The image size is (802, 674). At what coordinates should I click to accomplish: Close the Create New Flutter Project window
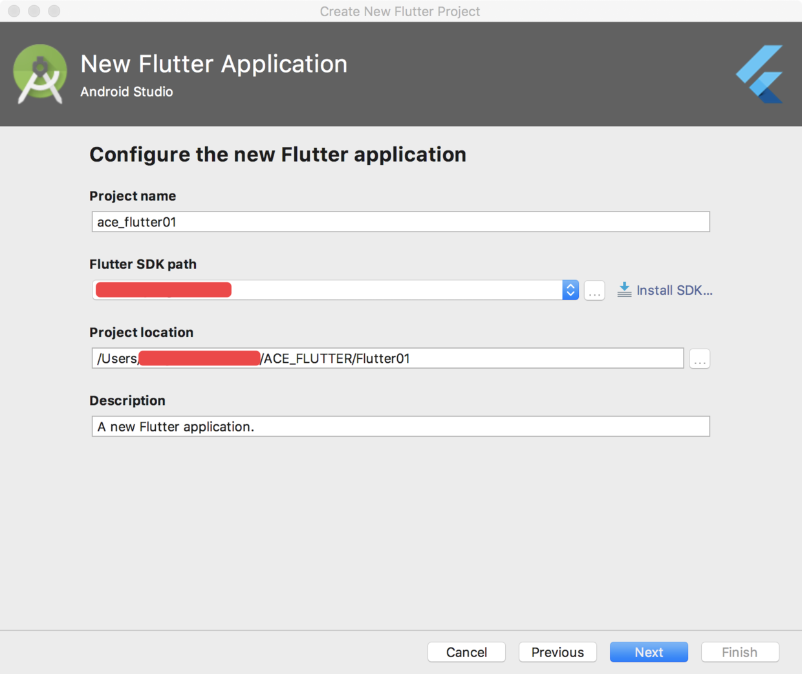(x=14, y=11)
